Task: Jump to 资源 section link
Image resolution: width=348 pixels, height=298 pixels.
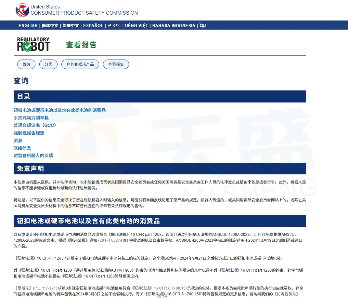Action: coord(18,141)
